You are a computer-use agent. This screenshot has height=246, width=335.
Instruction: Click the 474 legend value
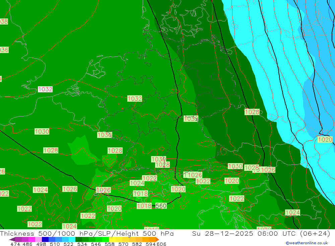tap(15, 244)
